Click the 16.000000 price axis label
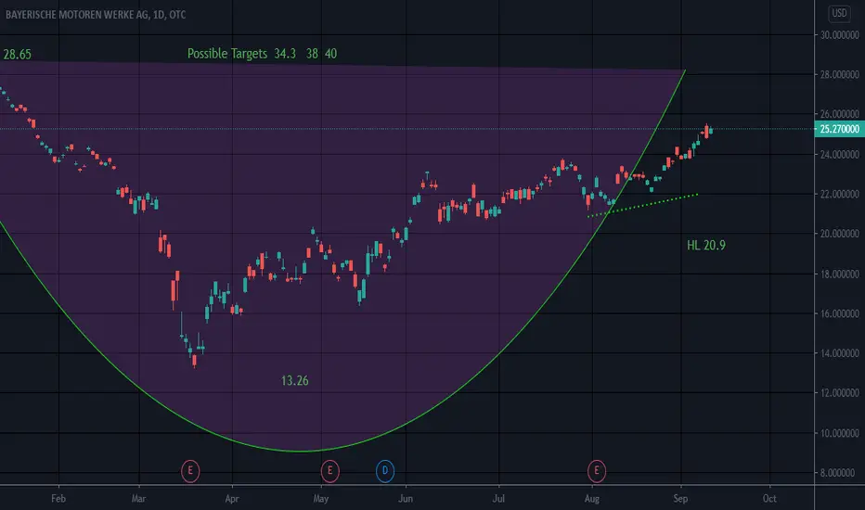 pos(840,313)
